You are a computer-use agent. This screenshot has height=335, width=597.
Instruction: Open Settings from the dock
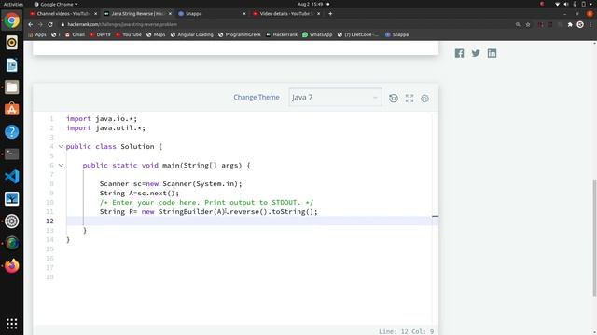[x=12, y=221]
